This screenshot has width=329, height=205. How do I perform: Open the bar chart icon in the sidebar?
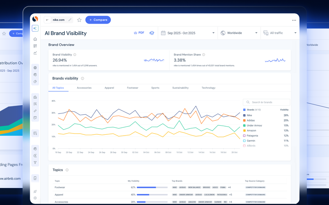coord(35,97)
